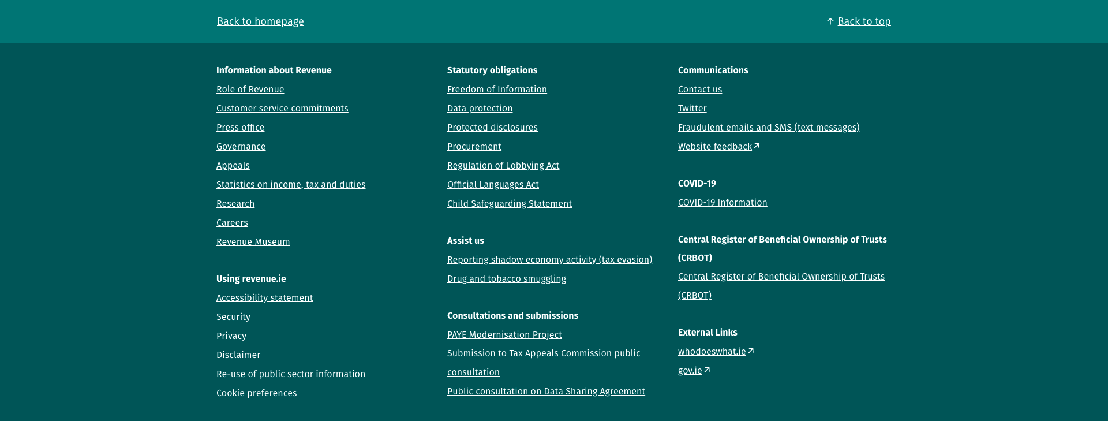Open Fraudulent emails and SMS link
The height and width of the screenshot is (421, 1108).
tap(768, 128)
